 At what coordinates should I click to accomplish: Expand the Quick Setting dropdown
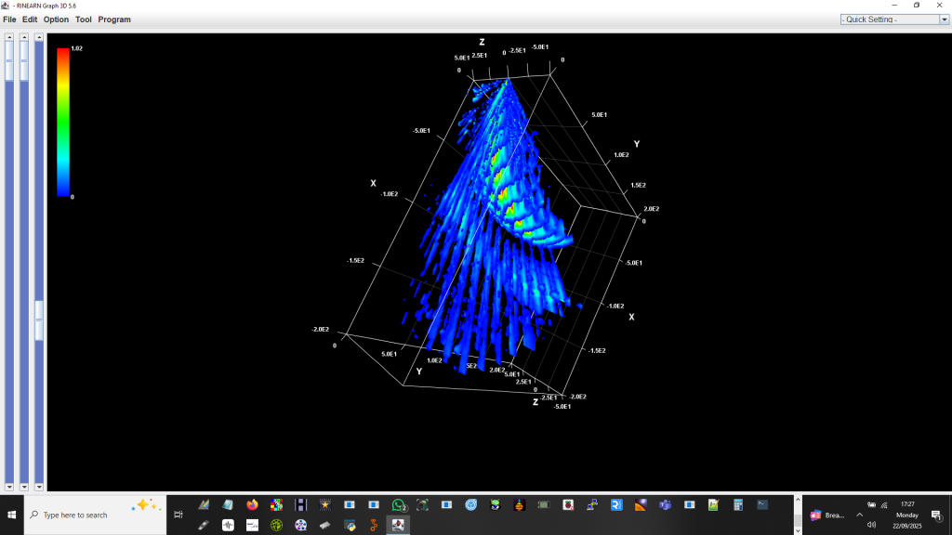click(x=889, y=20)
